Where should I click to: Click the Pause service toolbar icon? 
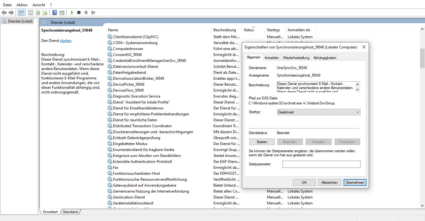[86, 13]
